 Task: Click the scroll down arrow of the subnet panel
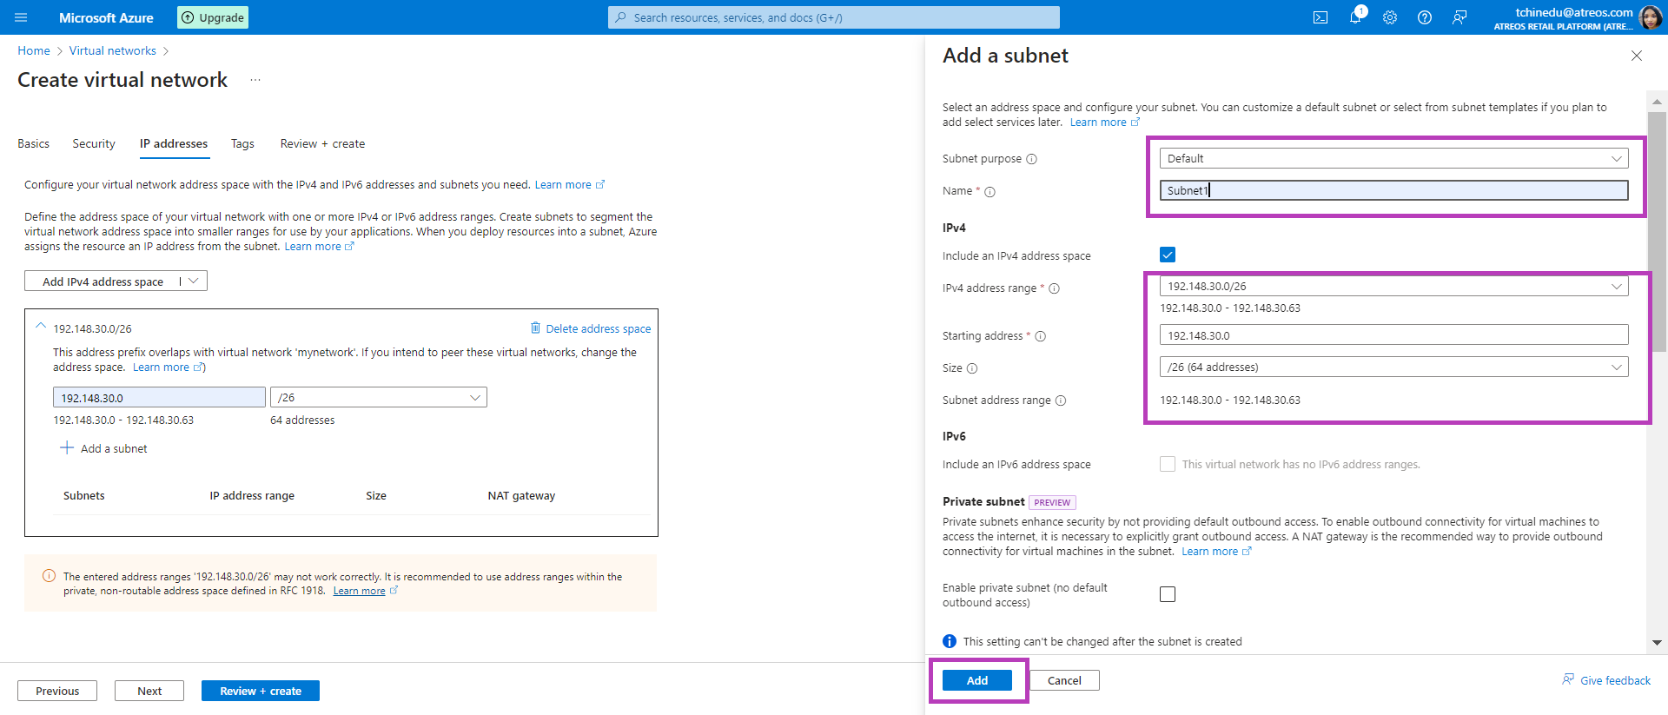(x=1657, y=643)
